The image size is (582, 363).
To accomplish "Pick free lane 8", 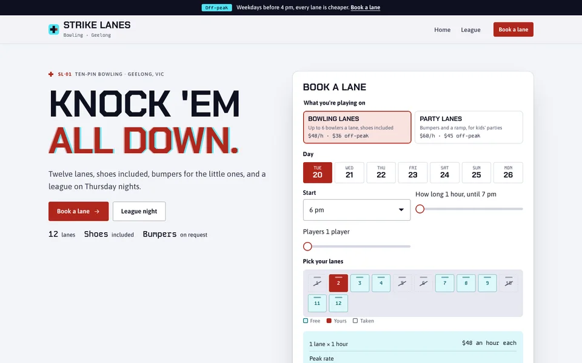I will pos(466,283).
